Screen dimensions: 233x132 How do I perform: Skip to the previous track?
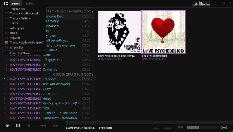[43, 126]
